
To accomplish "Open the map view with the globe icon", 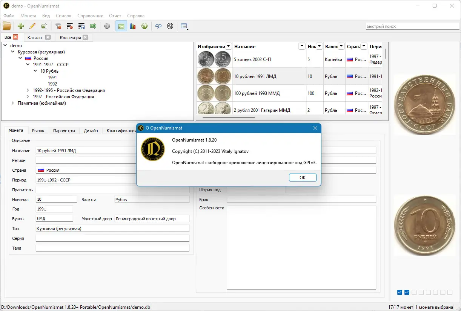I will [x=144, y=26].
